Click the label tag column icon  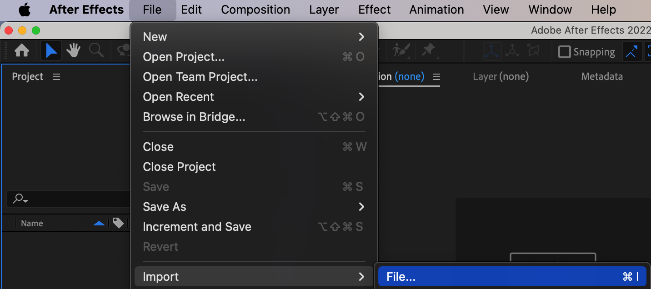tap(118, 223)
